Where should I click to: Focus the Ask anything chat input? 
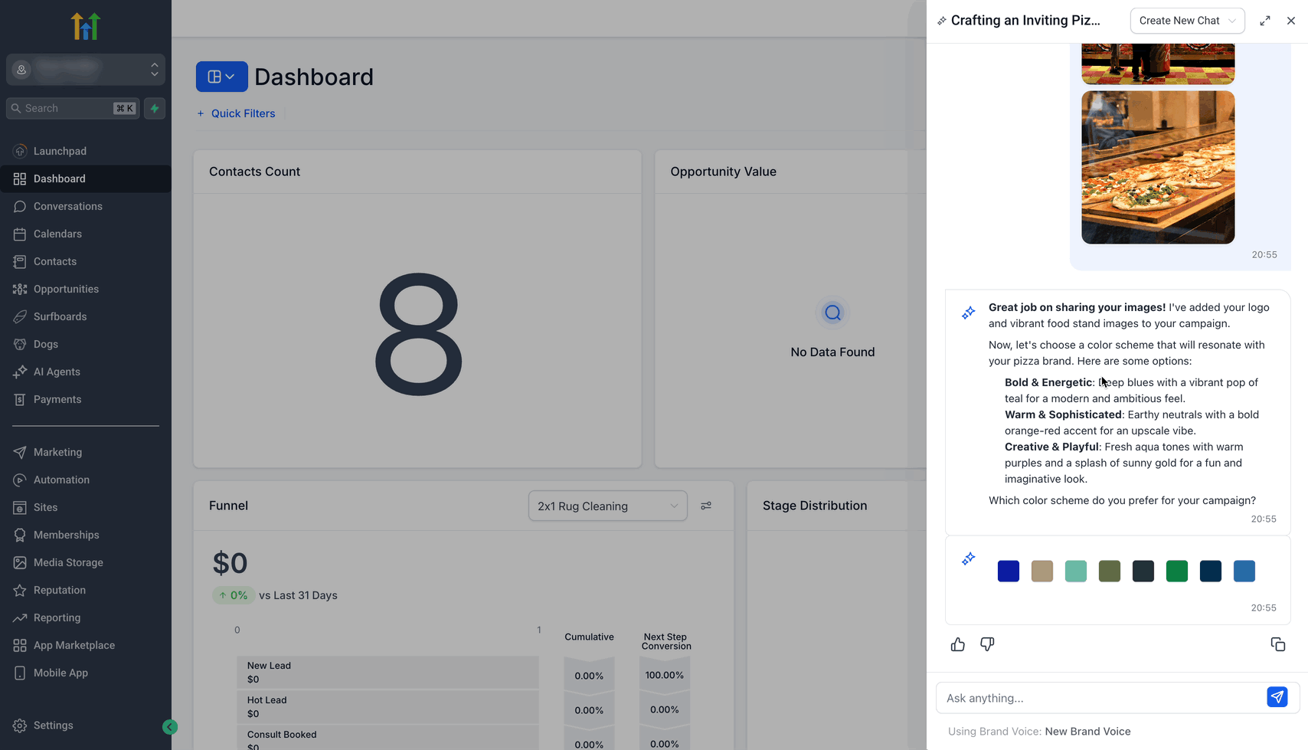pyautogui.click(x=1101, y=698)
